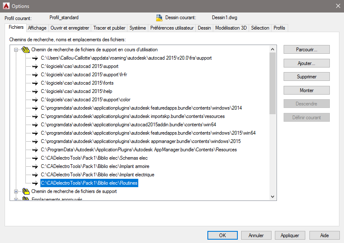
Task: Click the AutoCAD logo icon in title bar
Action: click(6, 6)
